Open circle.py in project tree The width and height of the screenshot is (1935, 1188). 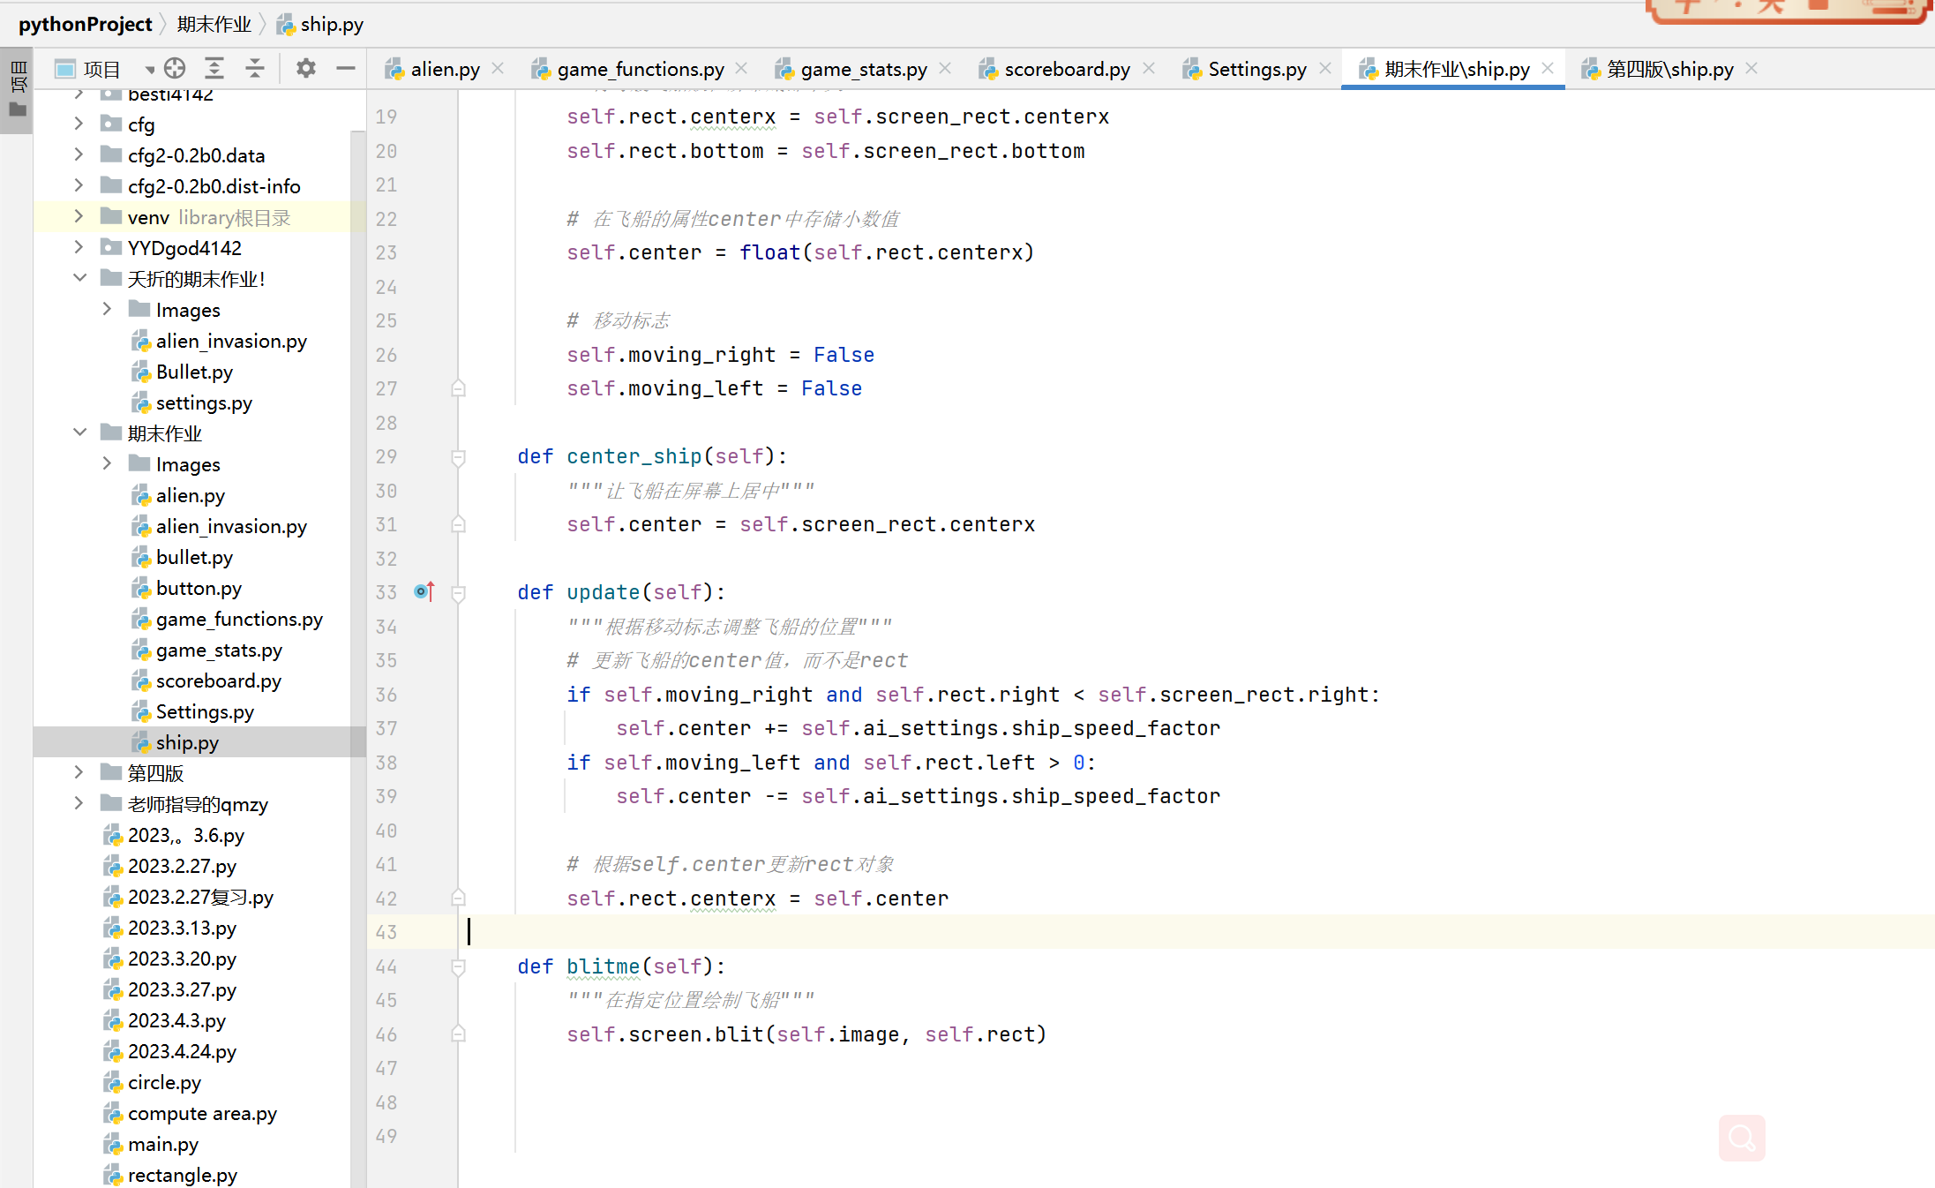tap(164, 1082)
